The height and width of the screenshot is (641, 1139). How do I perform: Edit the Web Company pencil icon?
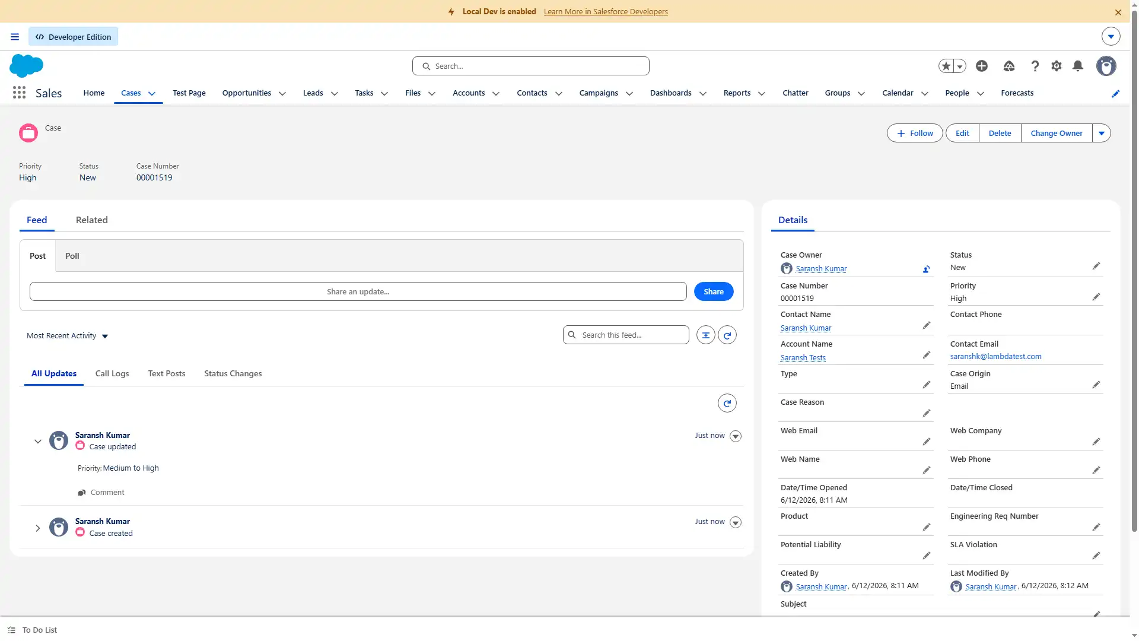(1096, 442)
